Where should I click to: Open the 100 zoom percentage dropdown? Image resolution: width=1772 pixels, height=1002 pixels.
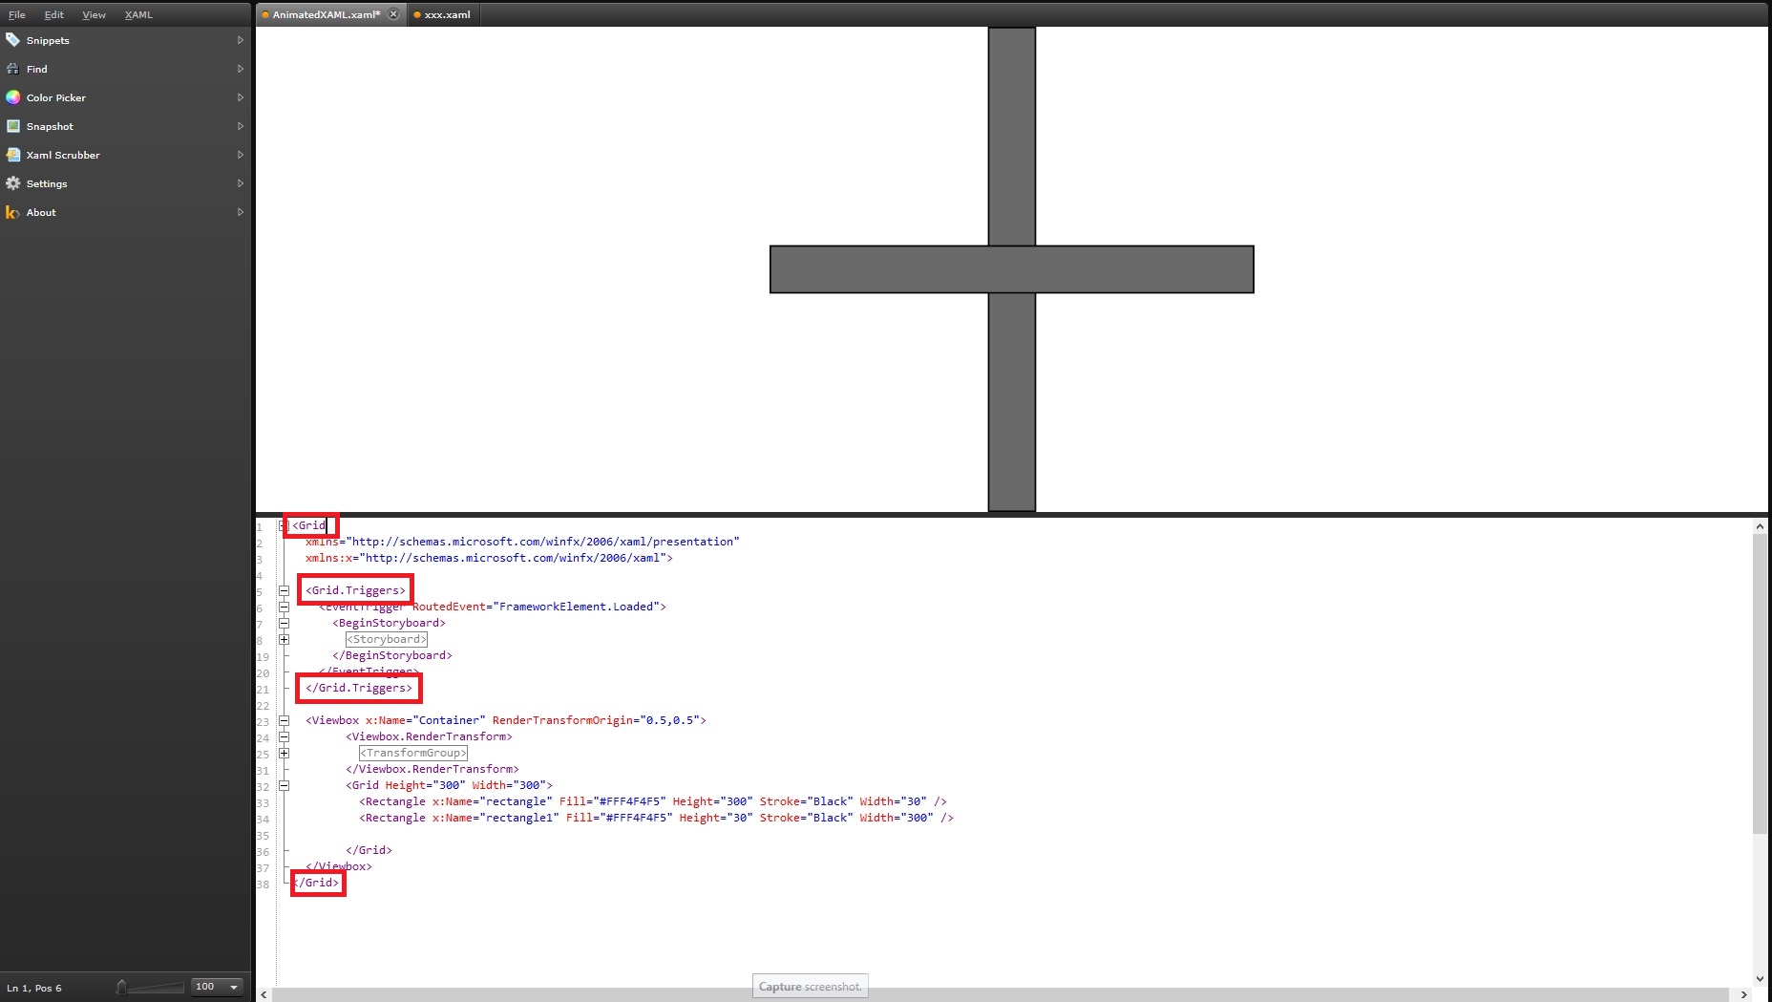pos(232,987)
